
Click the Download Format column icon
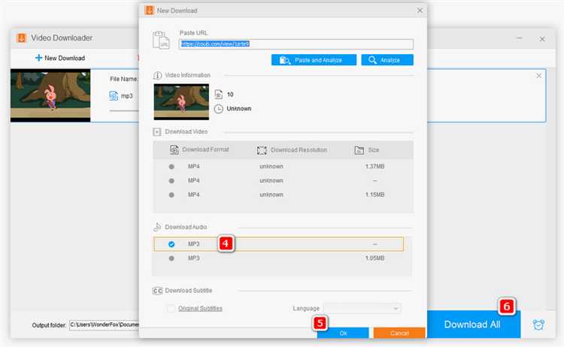(x=174, y=149)
